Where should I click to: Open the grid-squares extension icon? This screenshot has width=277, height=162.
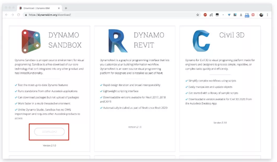(235, 15)
